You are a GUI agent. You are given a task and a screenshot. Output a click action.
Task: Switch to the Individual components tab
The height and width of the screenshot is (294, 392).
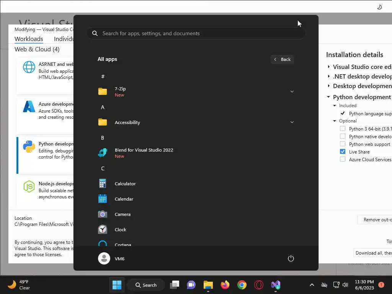point(64,39)
